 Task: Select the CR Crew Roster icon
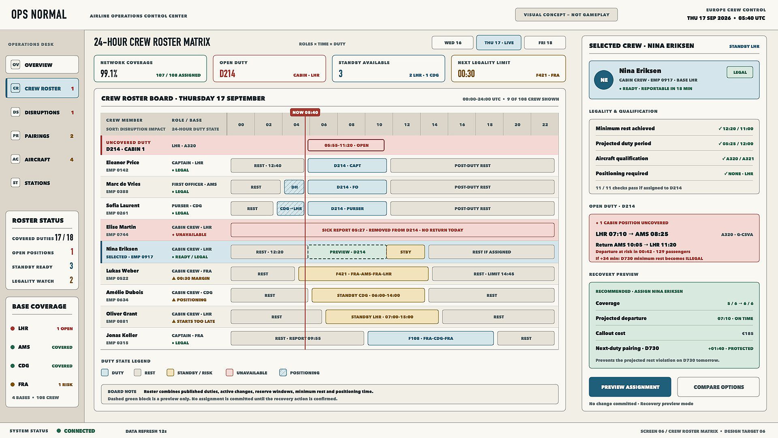[x=15, y=88]
